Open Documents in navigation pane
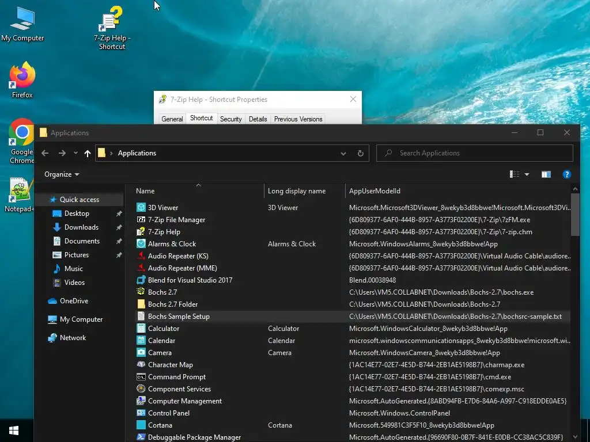The width and height of the screenshot is (590, 442). click(82, 241)
